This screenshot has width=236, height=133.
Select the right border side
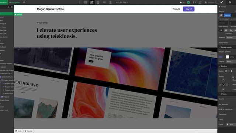click(x=227, y=85)
